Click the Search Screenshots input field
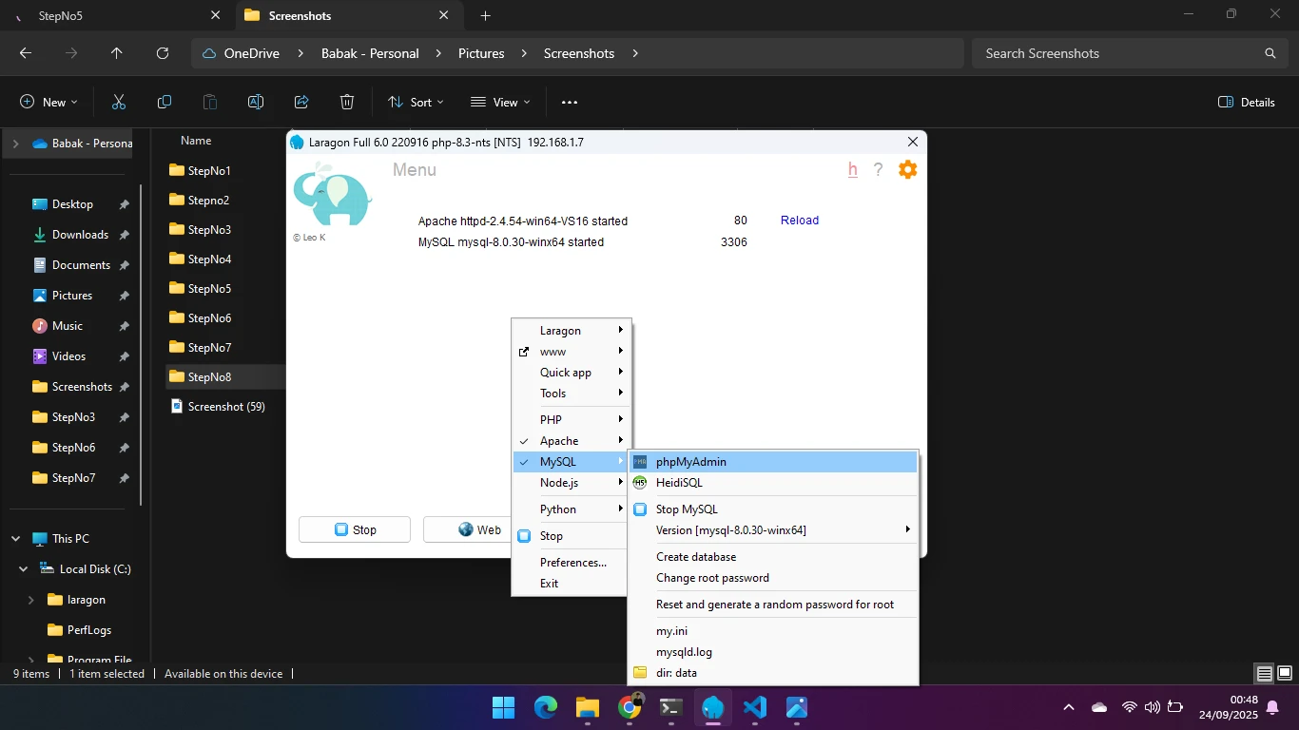Screen dimensions: 1299x730 [1117, 53]
